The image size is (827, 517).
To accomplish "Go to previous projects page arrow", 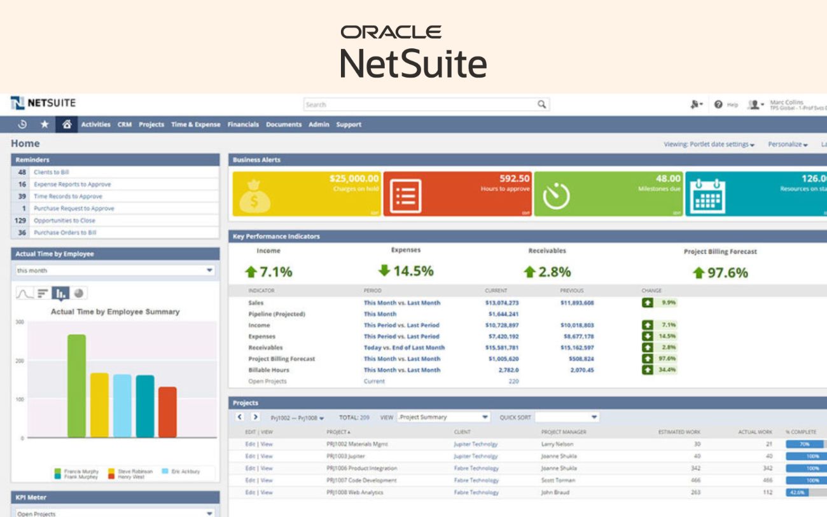I will click(240, 417).
